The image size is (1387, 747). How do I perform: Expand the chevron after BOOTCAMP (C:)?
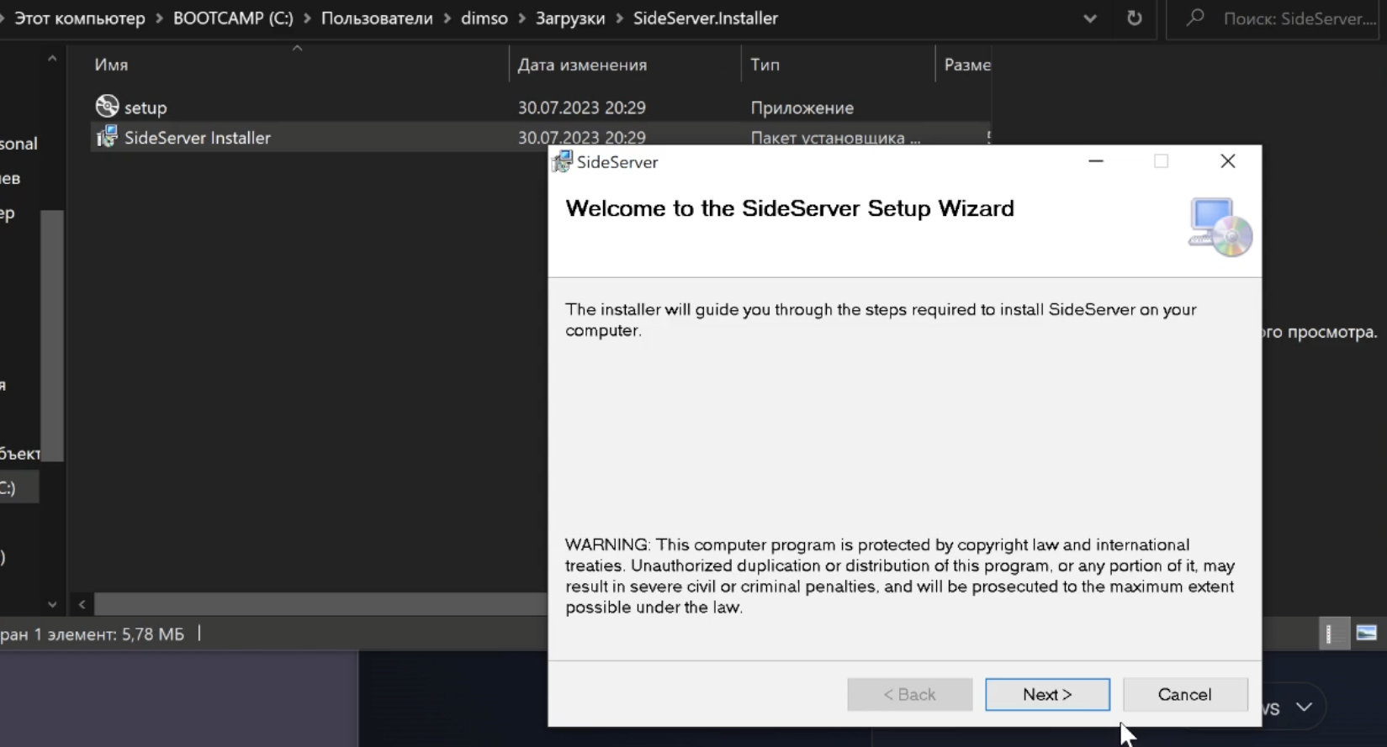[x=307, y=18]
